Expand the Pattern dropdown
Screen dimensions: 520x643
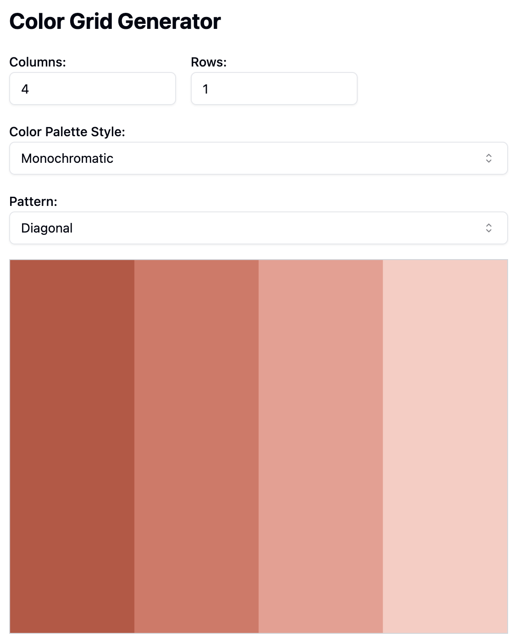click(x=258, y=228)
